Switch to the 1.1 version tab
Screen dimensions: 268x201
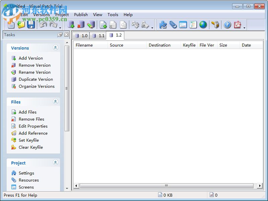[98, 36]
